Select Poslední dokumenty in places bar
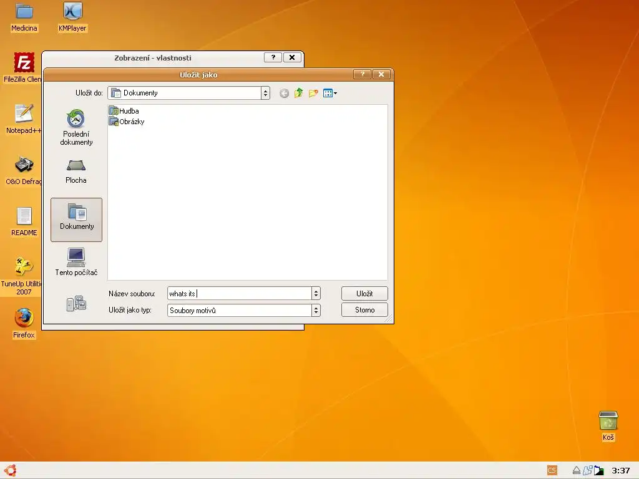The width and height of the screenshot is (639, 479). (76, 127)
